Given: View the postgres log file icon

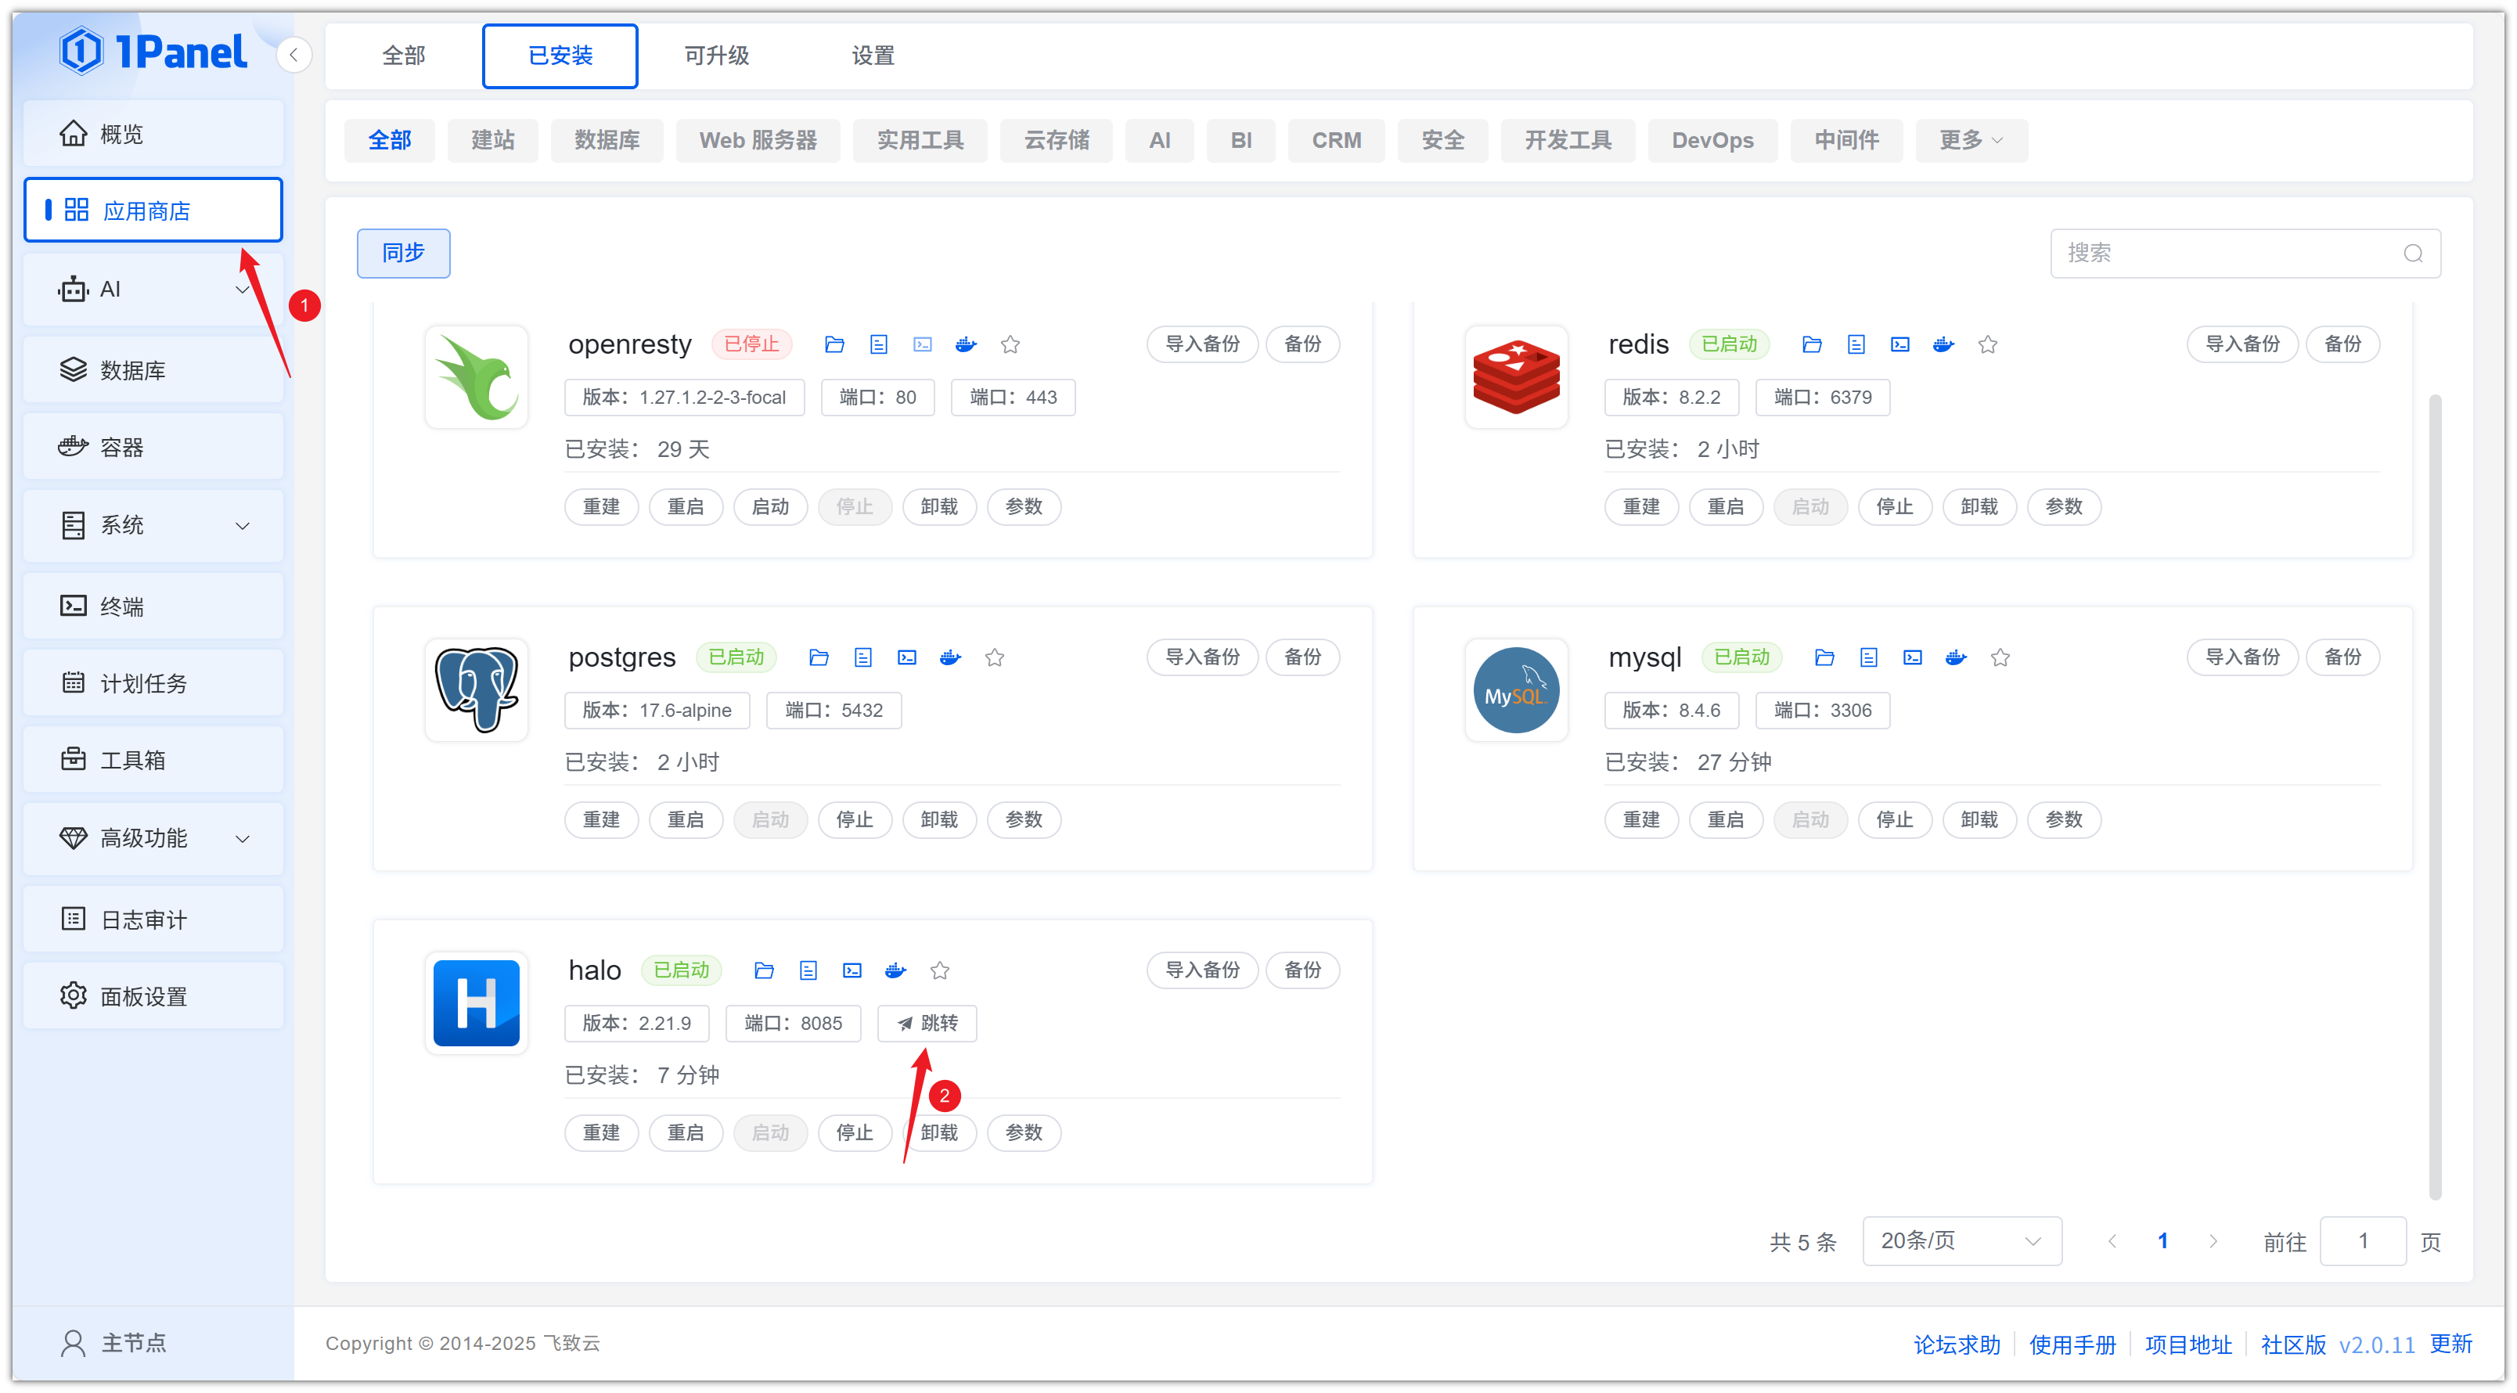Looking at the screenshot, I should [x=862, y=657].
